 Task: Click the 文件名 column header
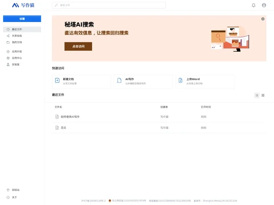[58, 107]
